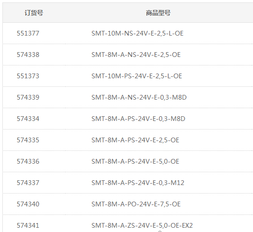The height and width of the screenshot is (232, 253).
Task: Click the 订货号 column header
Action: 34,13
